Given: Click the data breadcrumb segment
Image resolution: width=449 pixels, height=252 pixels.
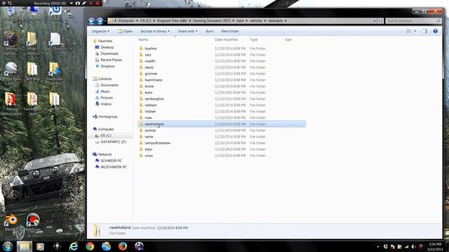Looking at the screenshot, I should tap(240, 21).
